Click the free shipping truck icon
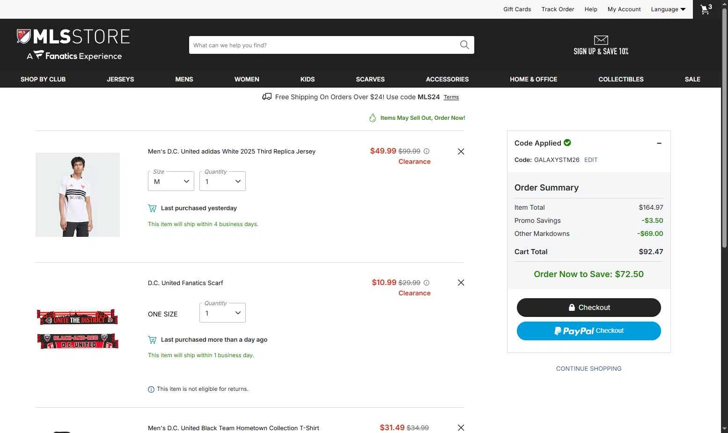Viewport: 728px width, 433px height. click(267, 96)
